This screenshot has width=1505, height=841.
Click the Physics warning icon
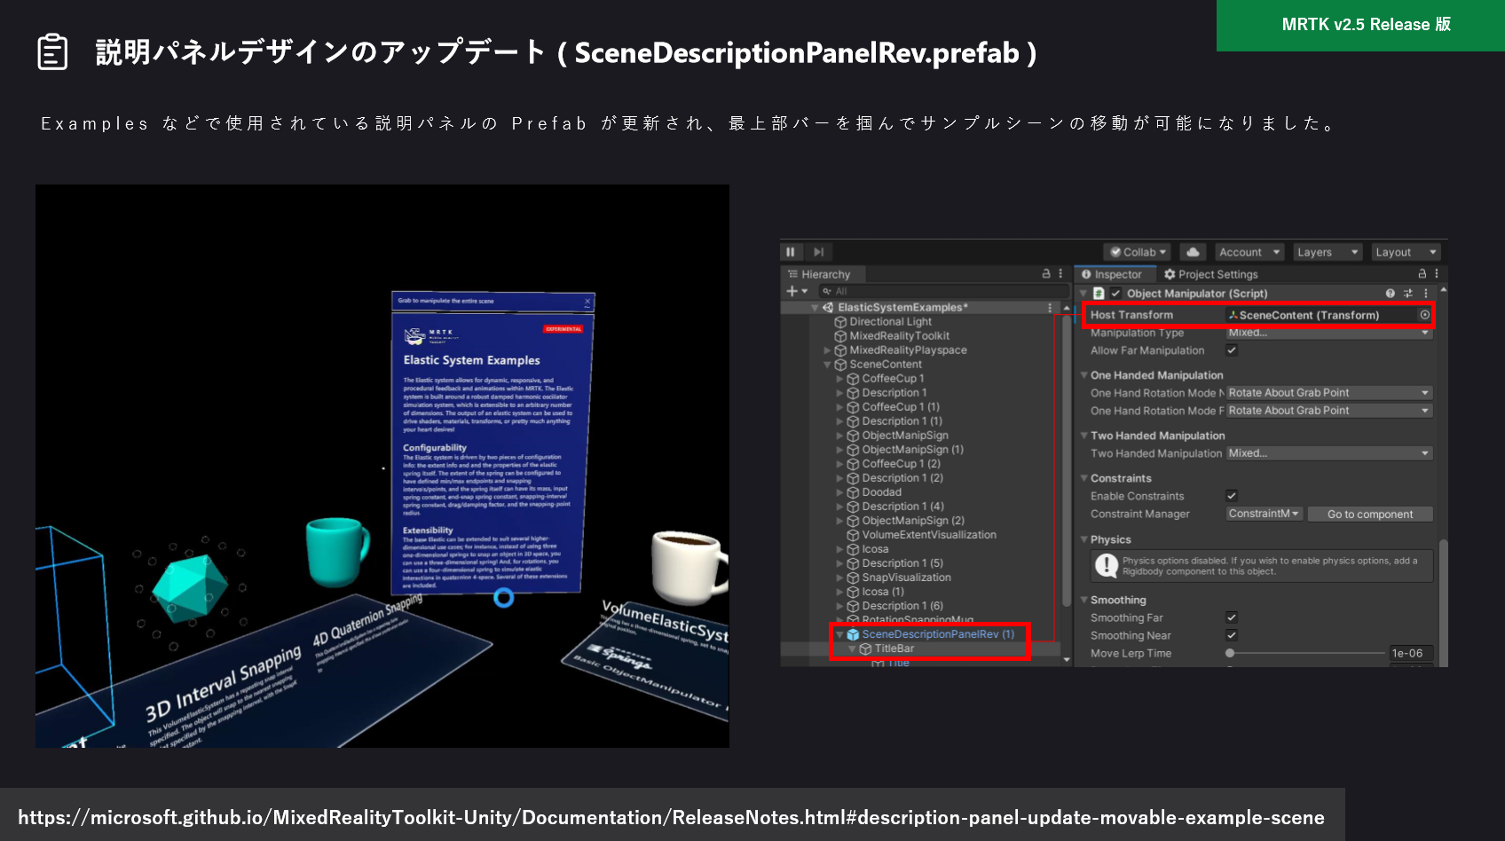pyautogui.click(x=1106, y=565)
